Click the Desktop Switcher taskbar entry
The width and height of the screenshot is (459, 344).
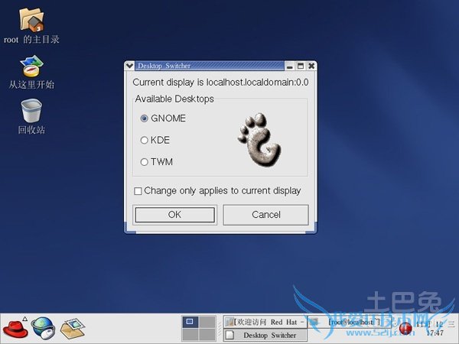[265, 336]
